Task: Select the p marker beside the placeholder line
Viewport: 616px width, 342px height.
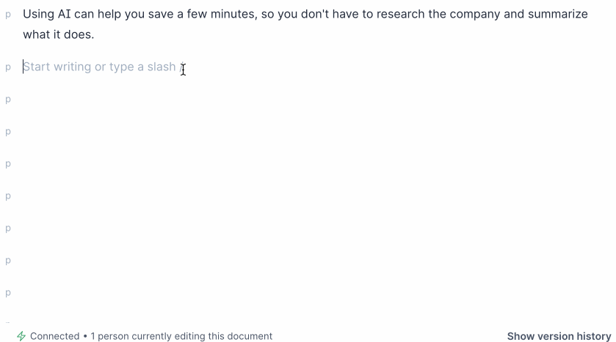Action: [x=8, y=67]
